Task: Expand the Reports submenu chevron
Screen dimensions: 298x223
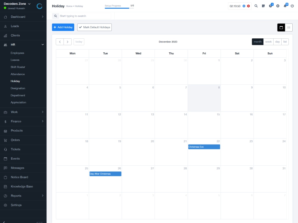Action: [43, 196]
